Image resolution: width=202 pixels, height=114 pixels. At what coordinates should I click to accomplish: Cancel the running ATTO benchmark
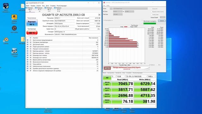tap(162, 21)
